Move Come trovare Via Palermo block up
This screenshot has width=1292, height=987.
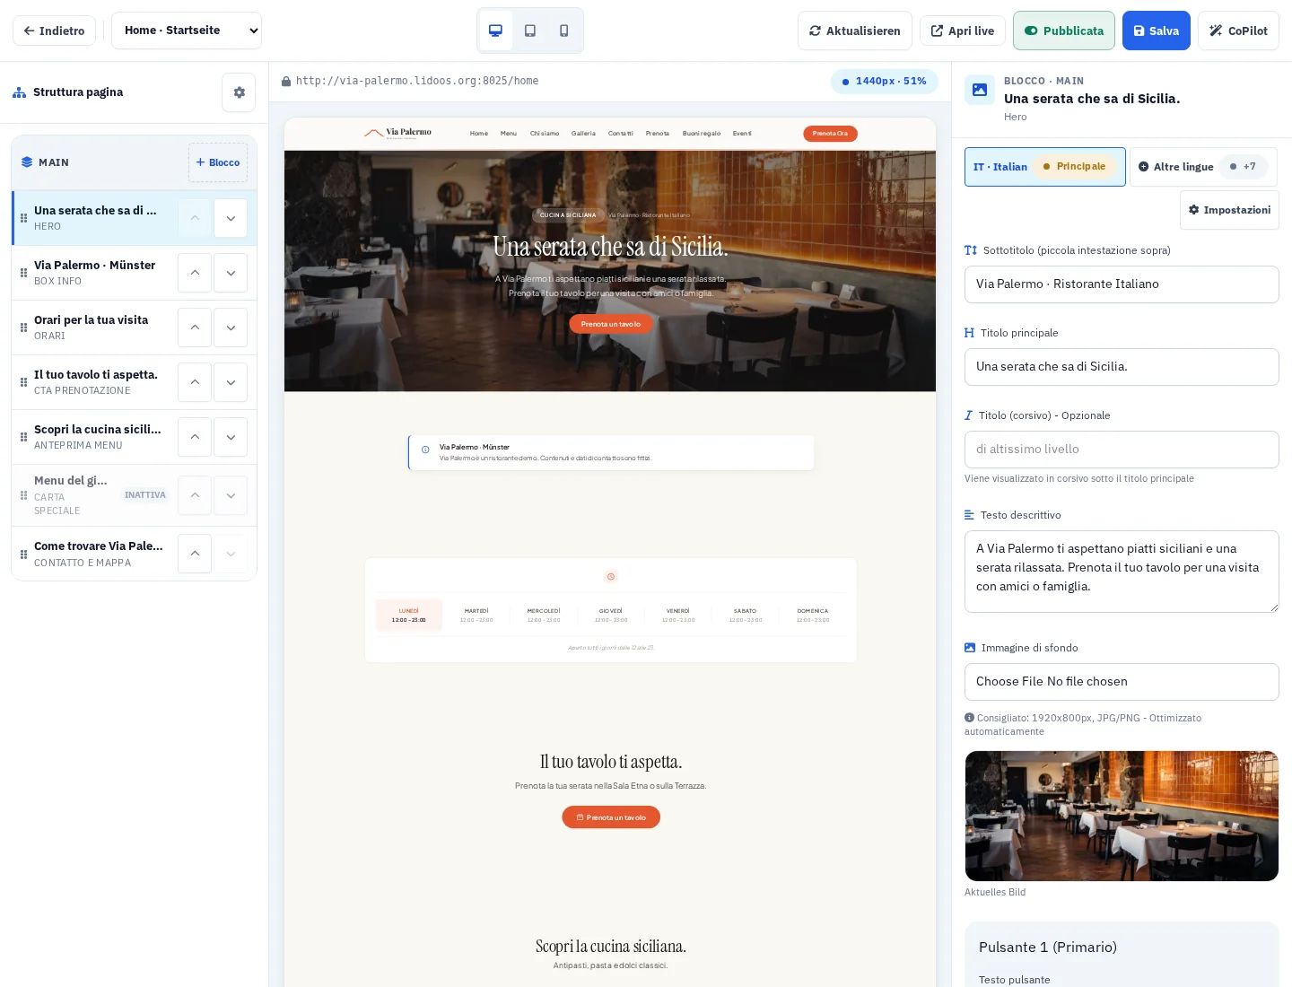(195, 554)
